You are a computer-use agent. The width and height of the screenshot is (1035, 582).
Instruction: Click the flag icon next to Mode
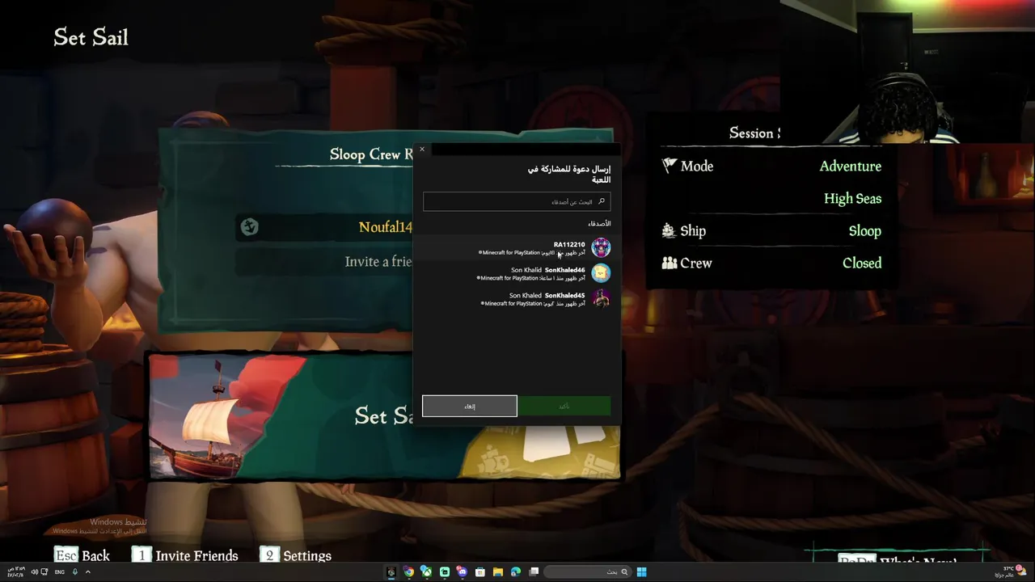669,166
